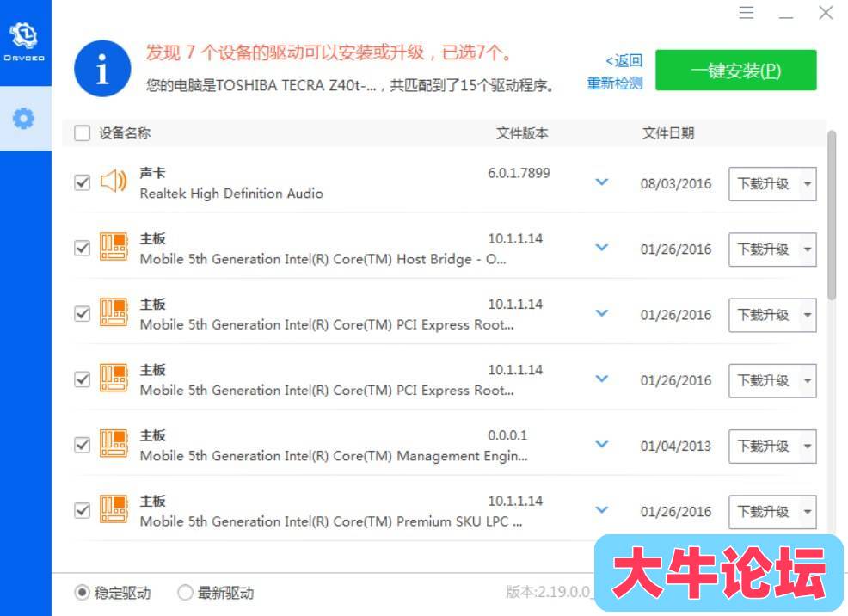Image resolution: width=848 pixels, height=616 pixels.
Task: Click the Host Bridge device name text
Action: click(x=323, y=259)
